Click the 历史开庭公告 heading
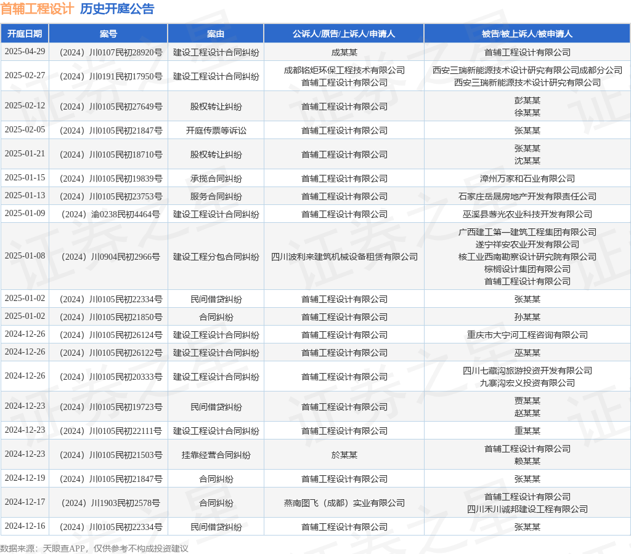Image resolution: width=631 pixels, height=554 pixels. (x=117, y=9)
